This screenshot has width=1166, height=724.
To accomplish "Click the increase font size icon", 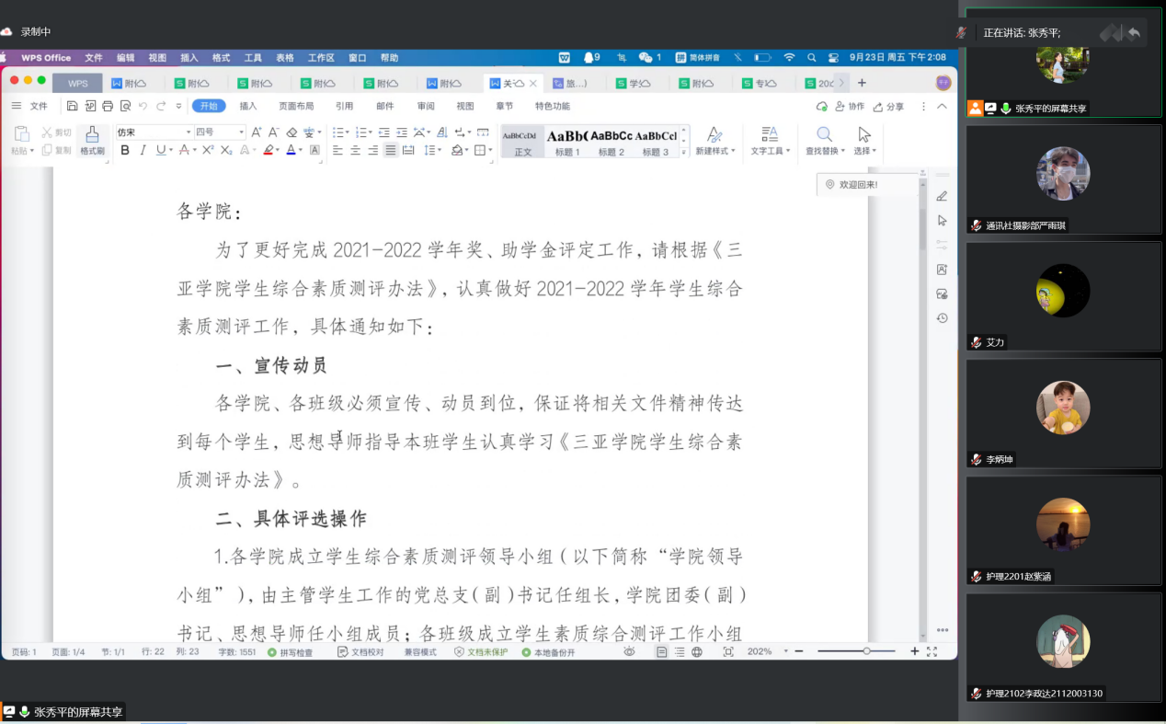I will pyautogui.click(x=257, y=132).
